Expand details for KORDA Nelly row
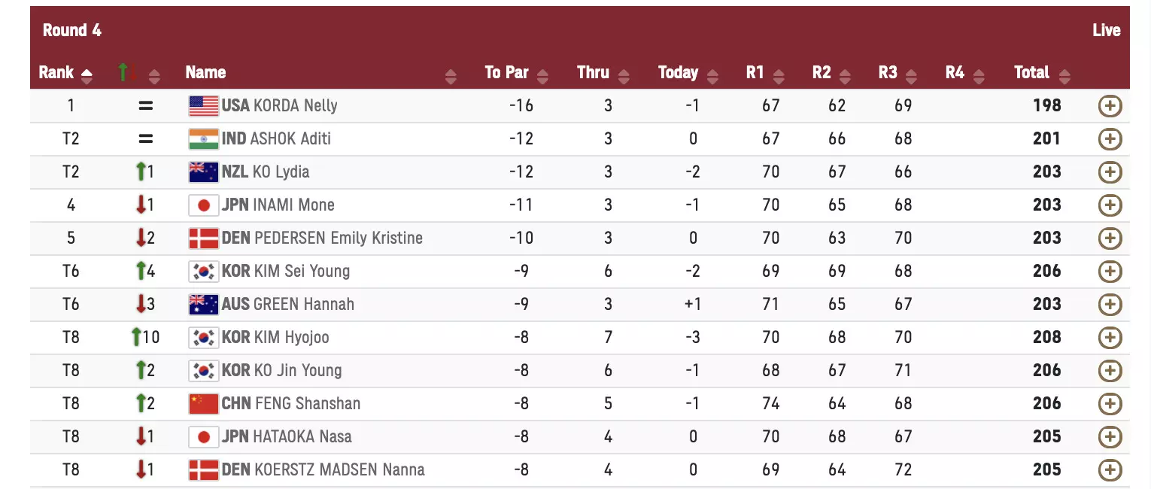 1110,106
